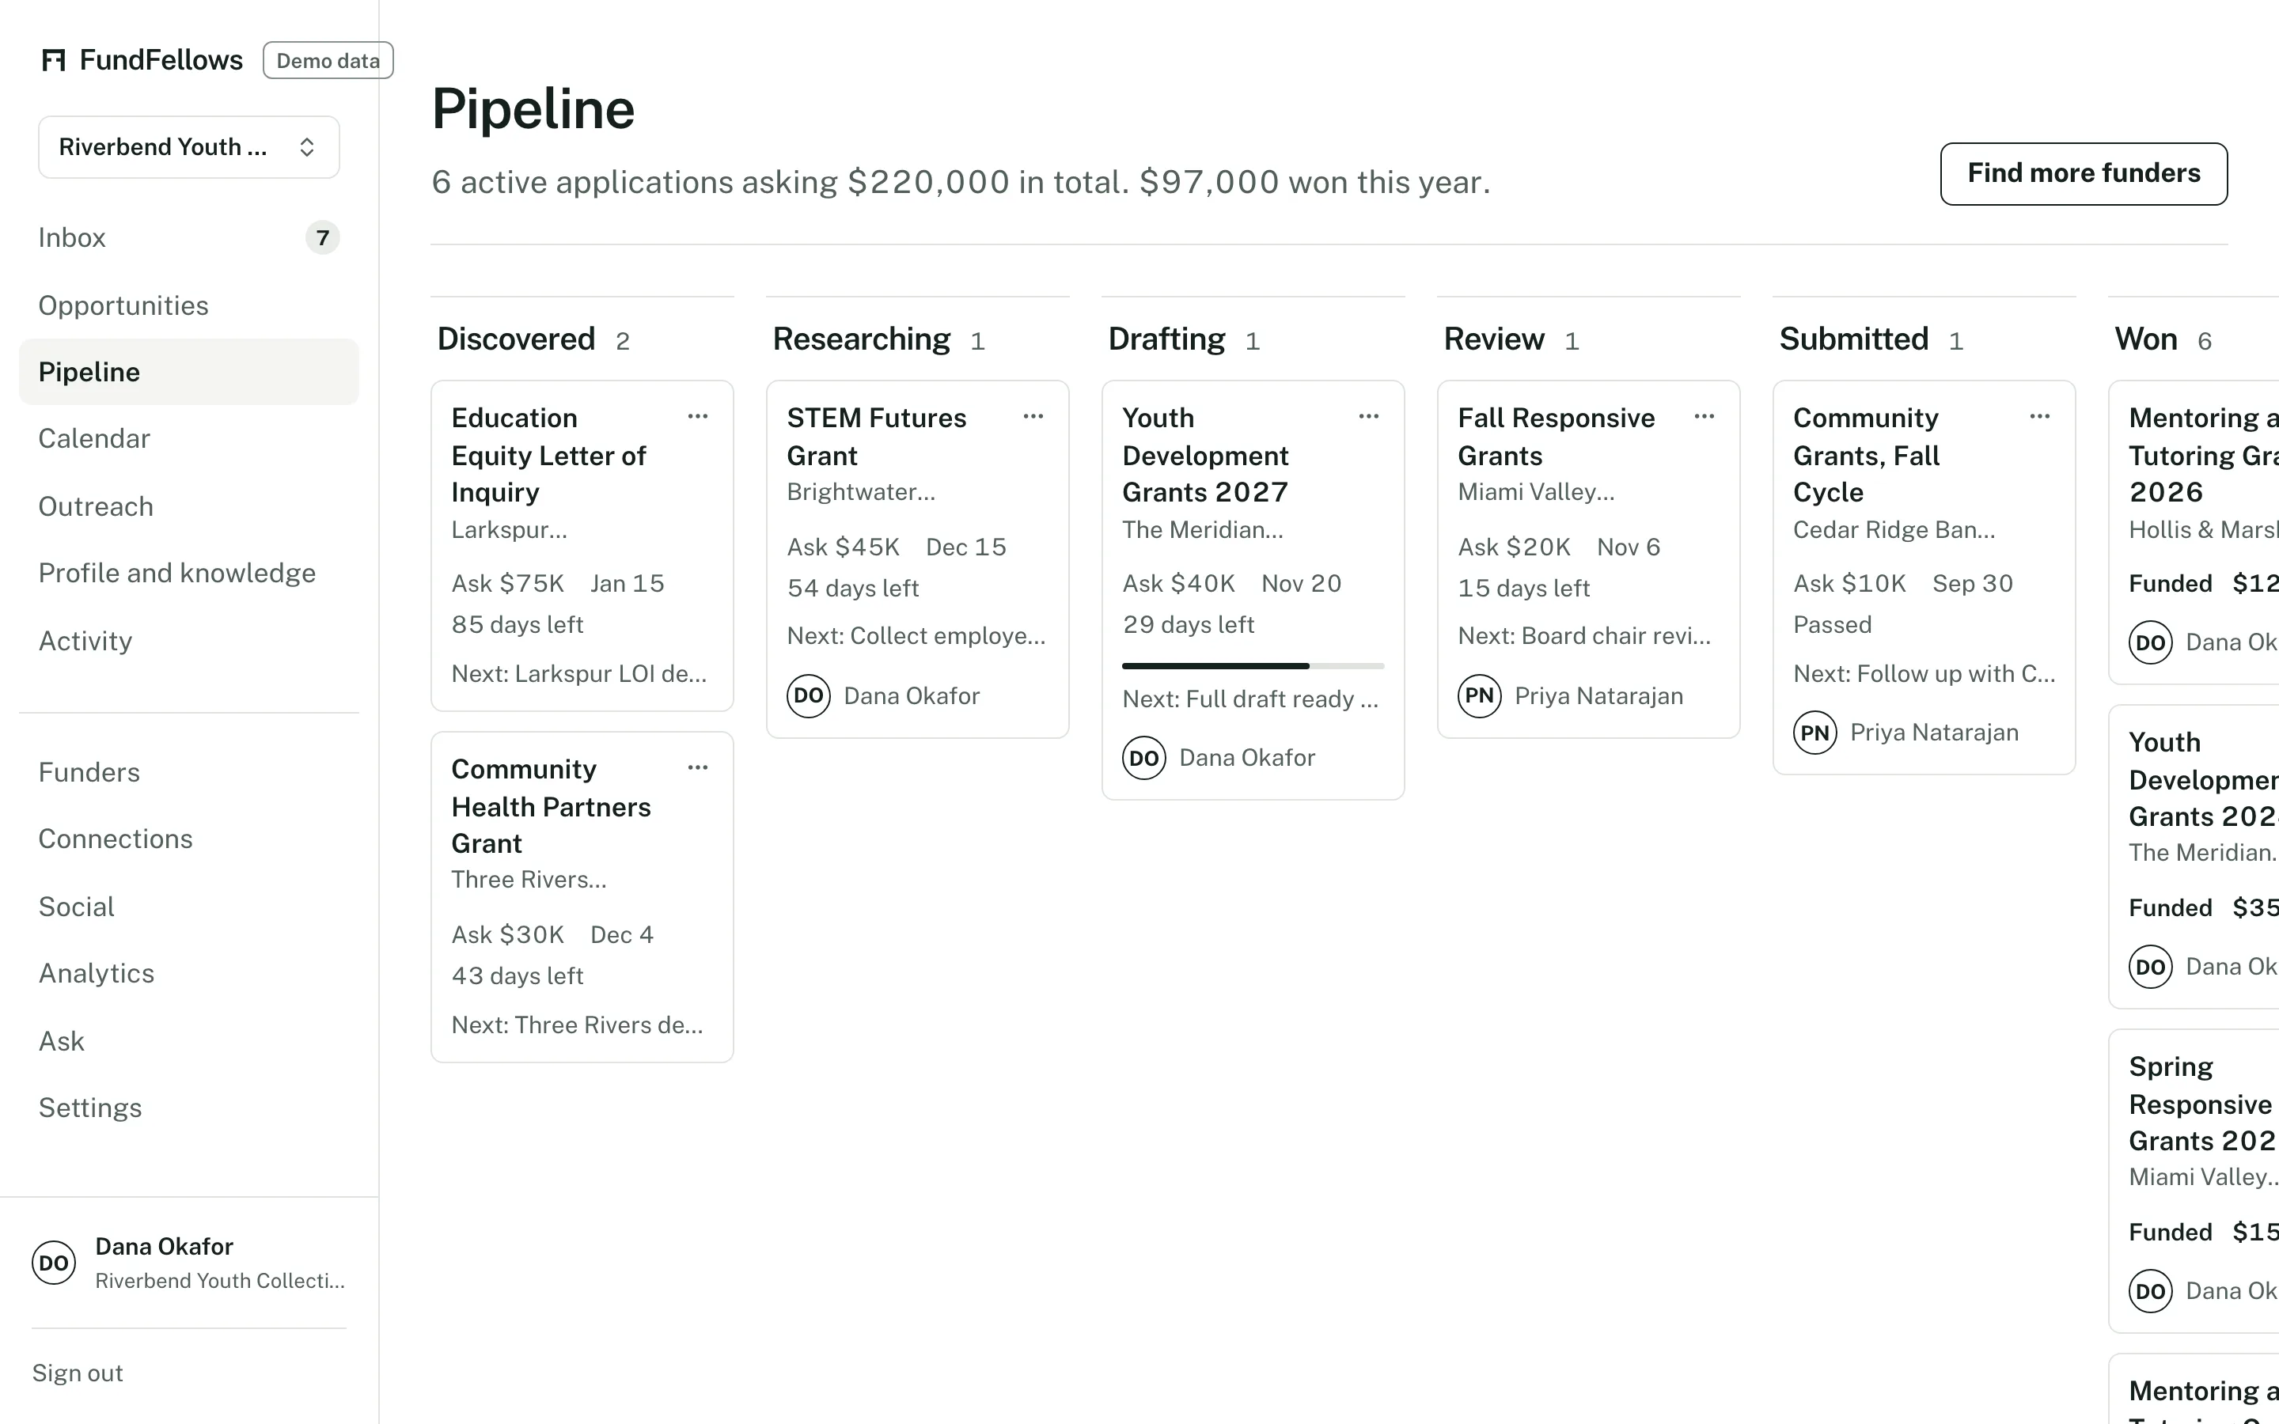Viewport: 2279px width, 1424px height.
Task: Open the Funders section
Action: click(188, 772)
